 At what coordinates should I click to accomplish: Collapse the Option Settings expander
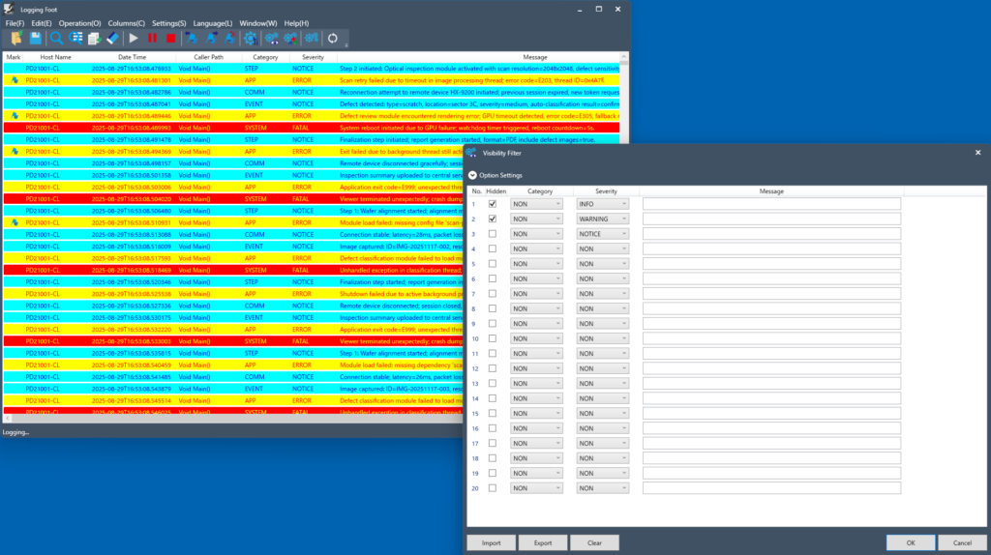click(x=472, y=175)
